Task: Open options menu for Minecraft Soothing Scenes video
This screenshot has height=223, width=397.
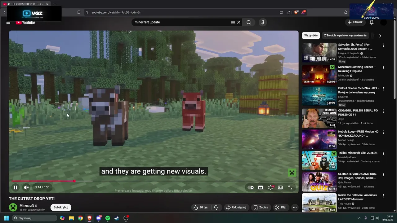Action: (x=383, y=68)
